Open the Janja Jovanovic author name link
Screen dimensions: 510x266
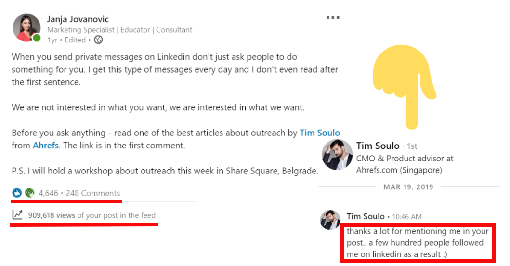click(x=78, y=19)
